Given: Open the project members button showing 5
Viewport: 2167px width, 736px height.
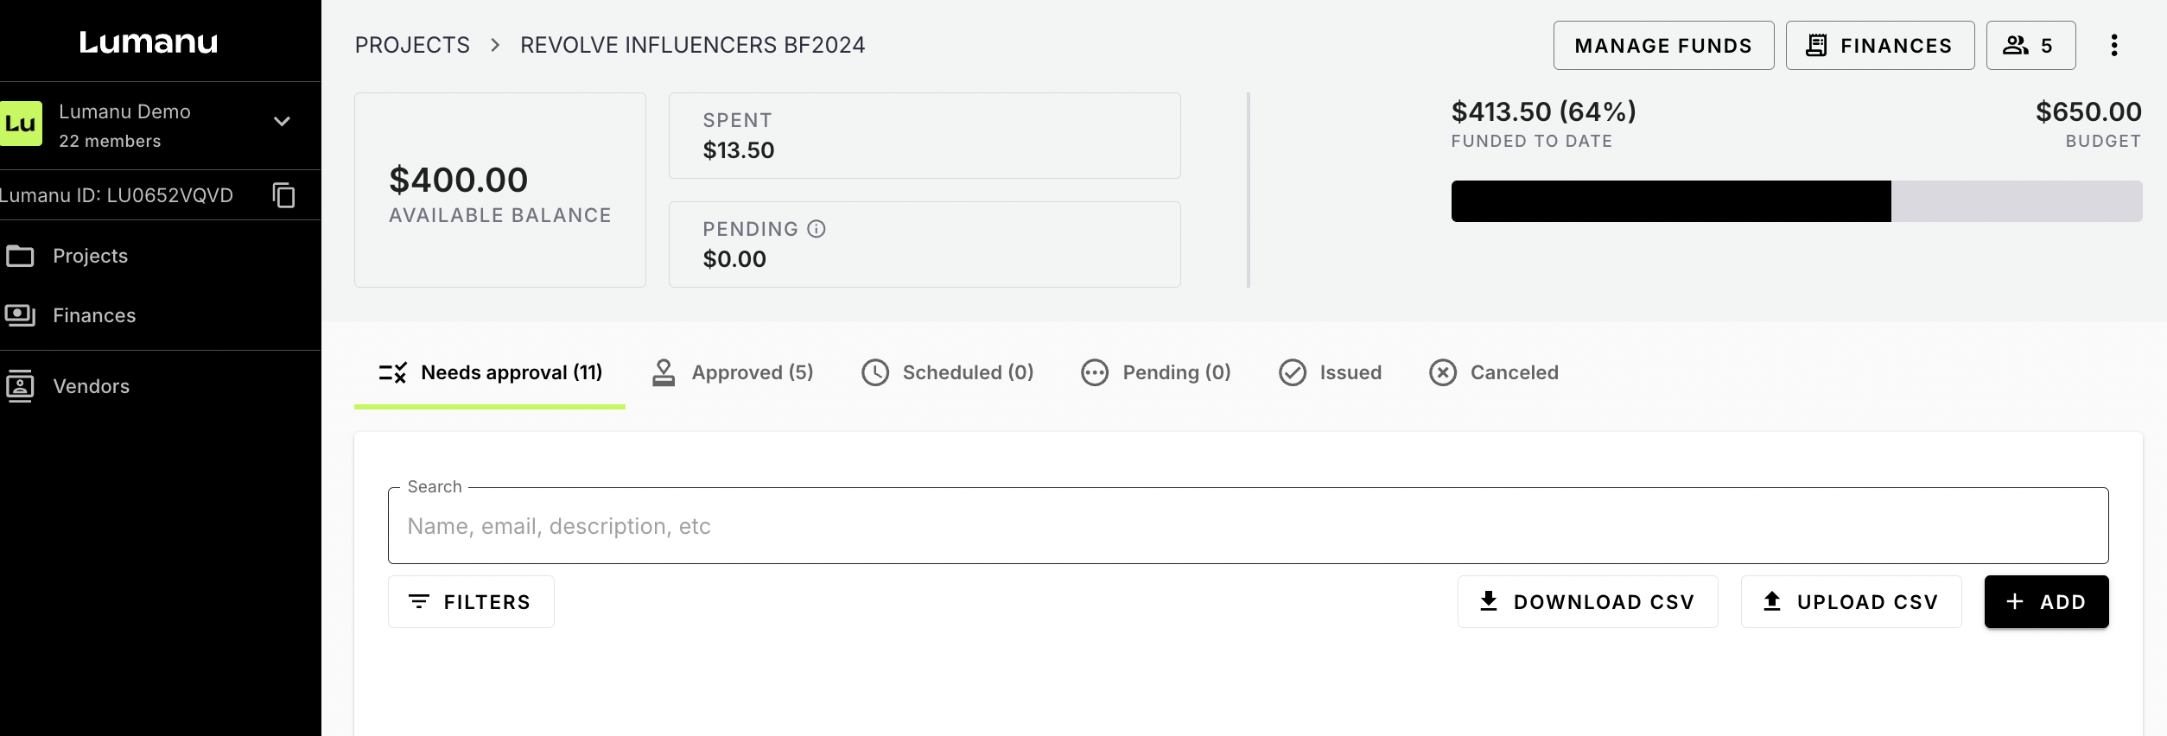Looking at the screenshot, I should [x=2030, y=45].
